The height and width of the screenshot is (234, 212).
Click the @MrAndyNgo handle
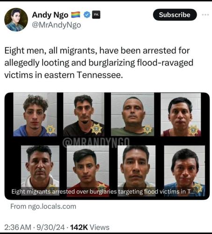(56, 25)
